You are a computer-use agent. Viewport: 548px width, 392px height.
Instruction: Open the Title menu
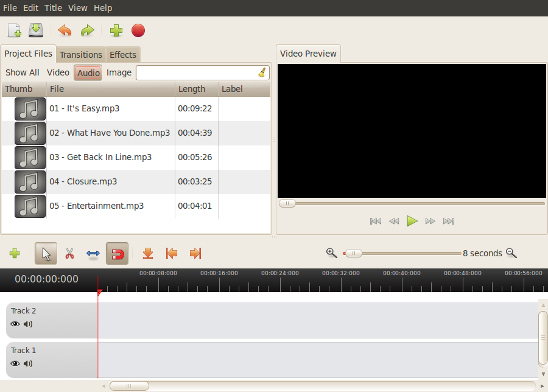point(53,8)
